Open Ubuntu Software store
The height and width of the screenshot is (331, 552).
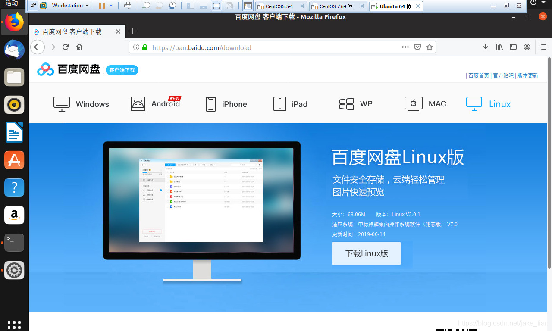pyautogui.click(x=14, y=160)
